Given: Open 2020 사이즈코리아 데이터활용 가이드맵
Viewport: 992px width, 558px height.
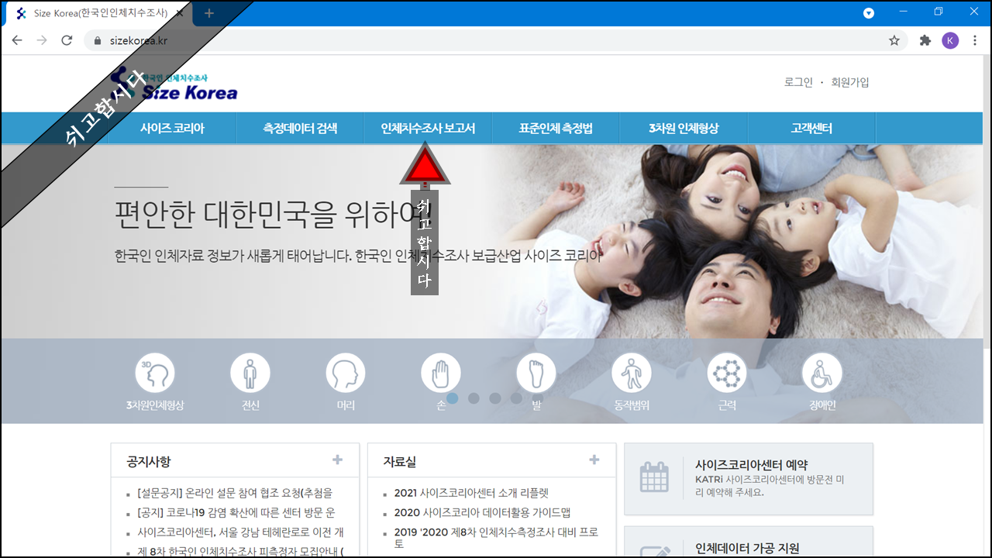Looking at the screenshot, I should [x=482, y=513].
